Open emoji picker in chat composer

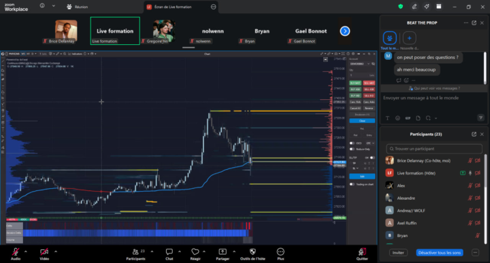point(397,118)
